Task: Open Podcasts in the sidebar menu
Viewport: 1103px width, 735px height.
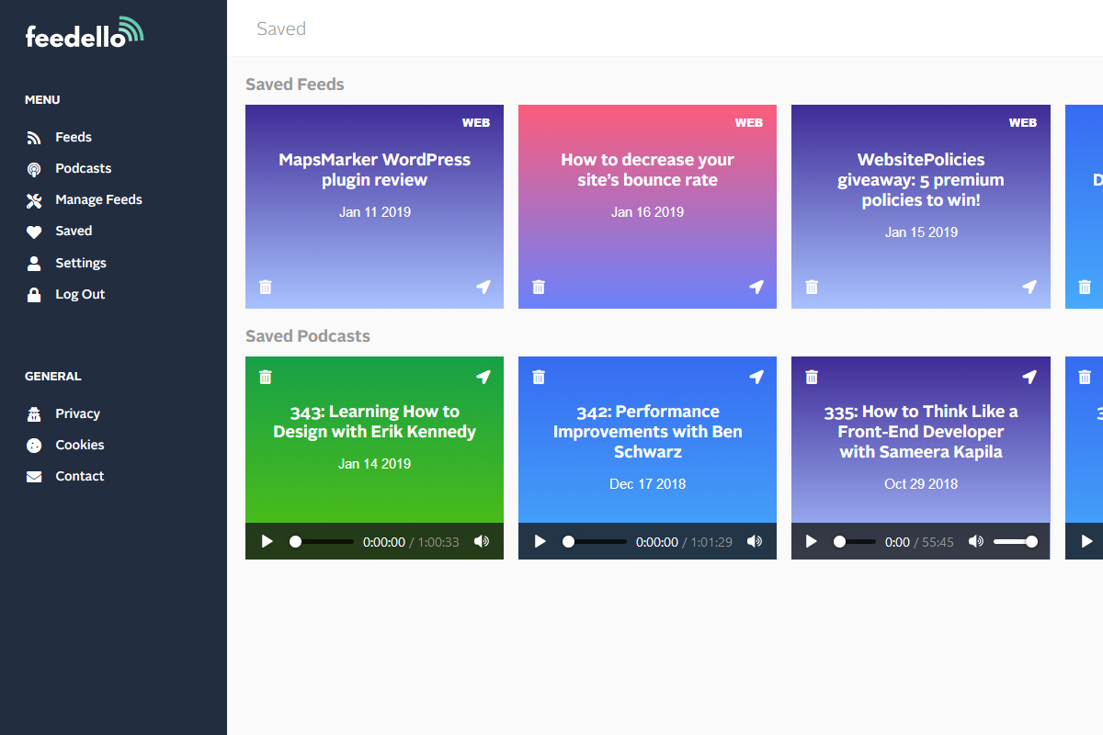Action: pyautogui.click(x=84, y=169)
